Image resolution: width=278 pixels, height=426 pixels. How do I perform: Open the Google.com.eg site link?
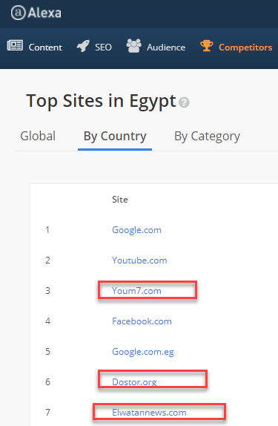click(x=143, y=352)
